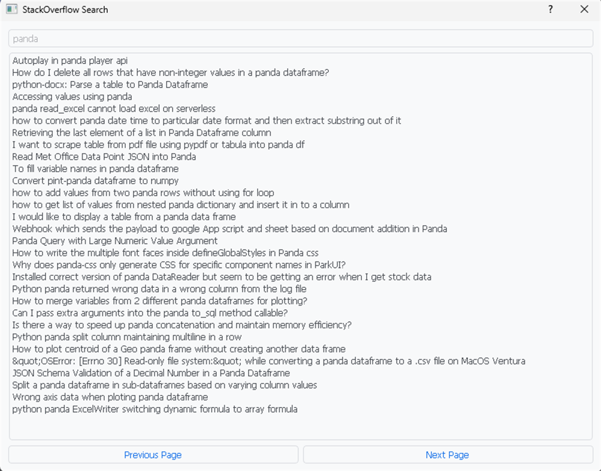The height and width of the screenshot is (471, 601).
Task: Select 'Accessing values using panda' result
Action: coord(72,96)
